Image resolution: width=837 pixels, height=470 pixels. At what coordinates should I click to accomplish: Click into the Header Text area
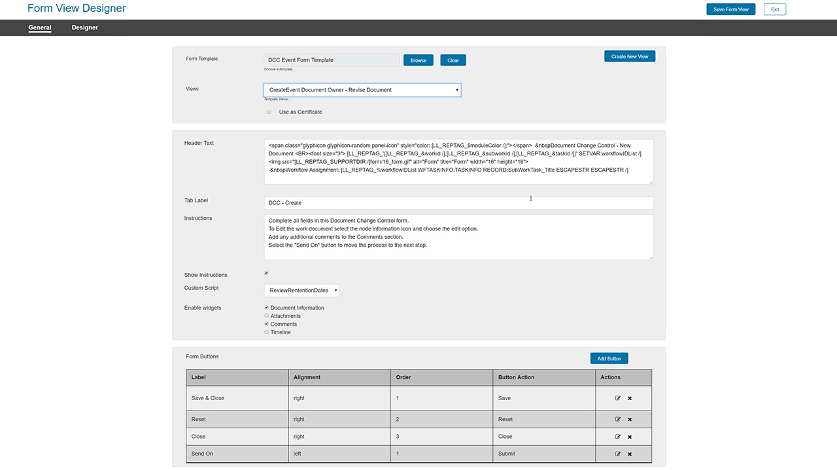click(x=458, y=161)
